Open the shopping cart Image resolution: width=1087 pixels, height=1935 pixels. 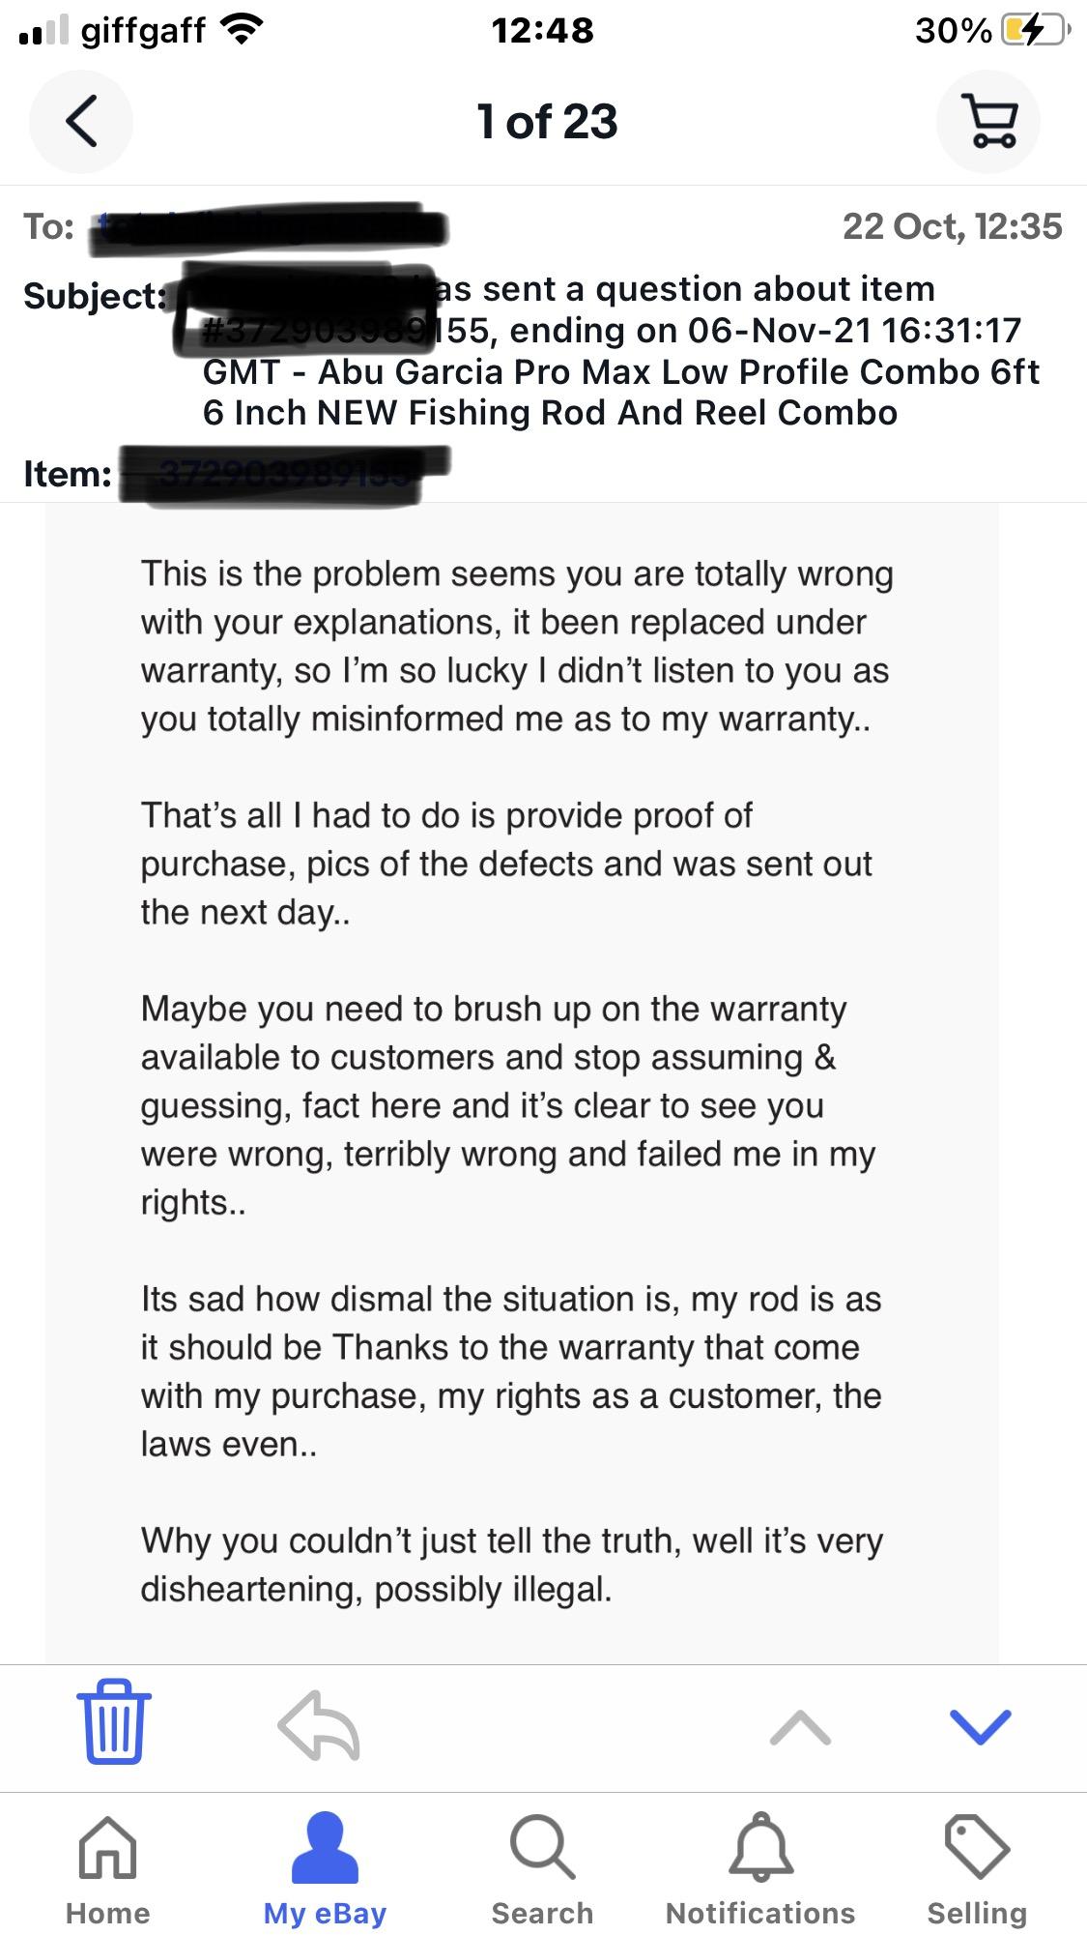click(988, 122)
